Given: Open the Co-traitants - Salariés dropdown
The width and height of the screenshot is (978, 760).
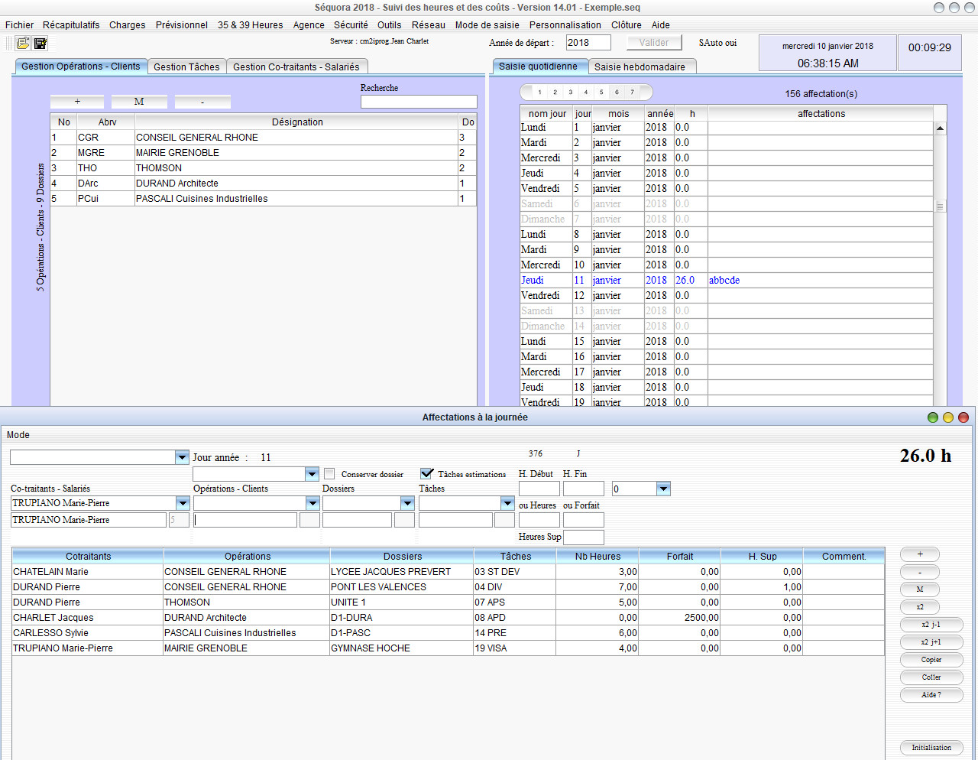Looking at the screenshot, I should (x=183, y=503).
